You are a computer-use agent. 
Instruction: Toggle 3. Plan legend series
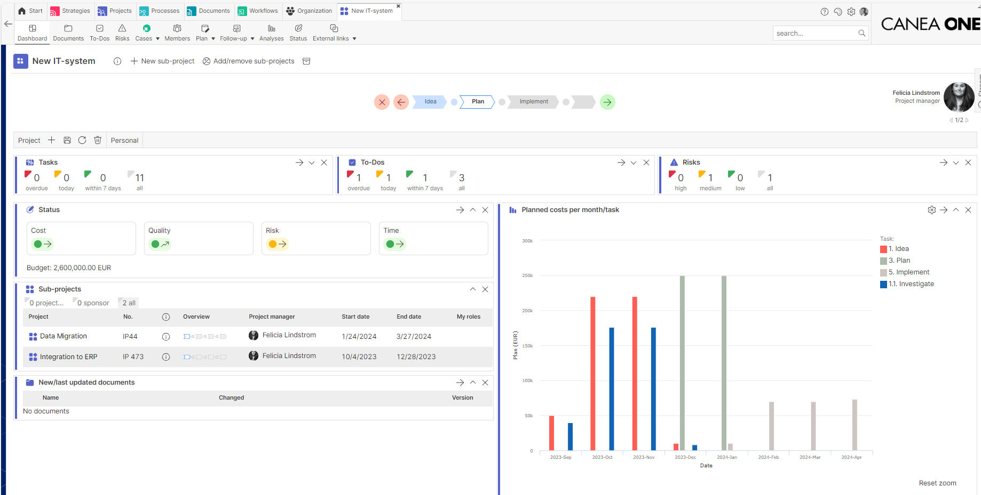click(895, 261)
